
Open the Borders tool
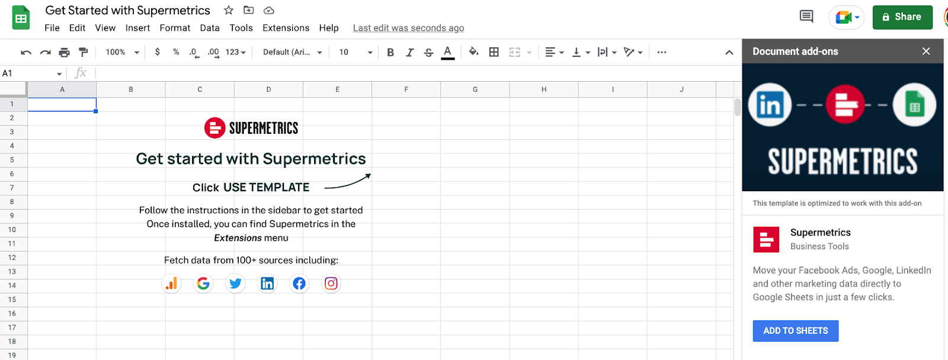494,52
